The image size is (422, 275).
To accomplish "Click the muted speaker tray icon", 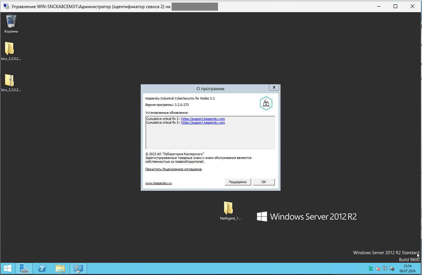I will pyautogui.click(x=378, y=268).
